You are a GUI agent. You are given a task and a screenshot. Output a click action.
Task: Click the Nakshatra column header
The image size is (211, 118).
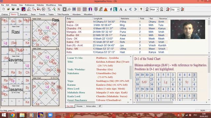click(x=129, y=18)
